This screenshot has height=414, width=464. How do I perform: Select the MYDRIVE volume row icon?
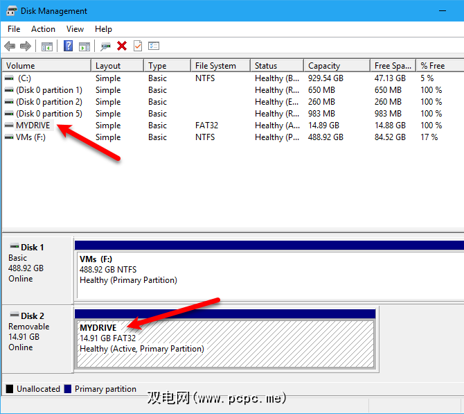9,126
